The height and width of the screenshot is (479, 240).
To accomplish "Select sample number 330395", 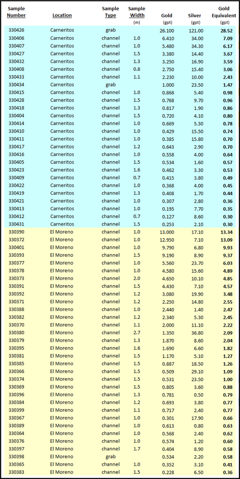I will pos(16,348).
